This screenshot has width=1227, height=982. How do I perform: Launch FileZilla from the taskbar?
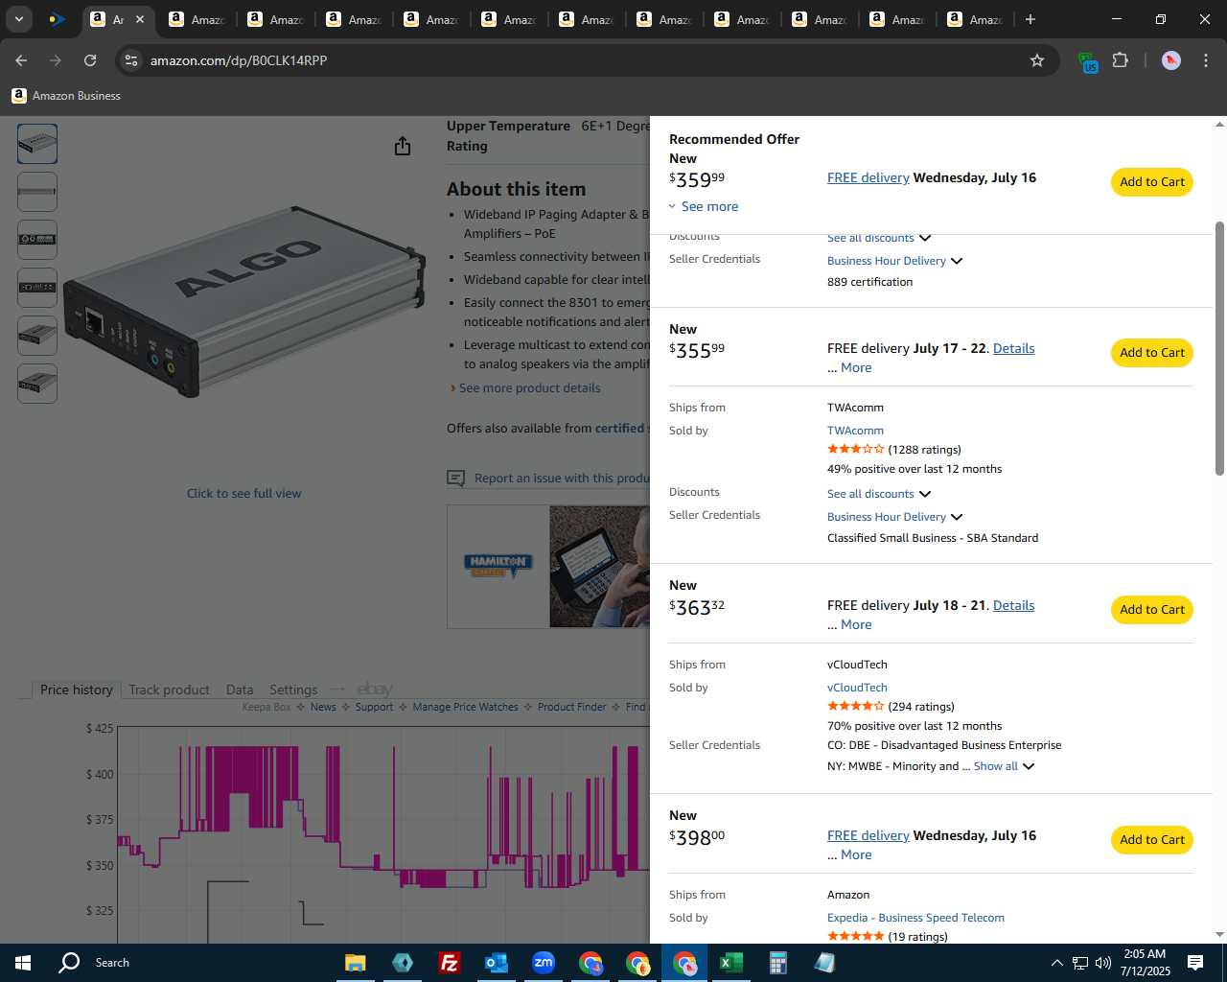449,963
